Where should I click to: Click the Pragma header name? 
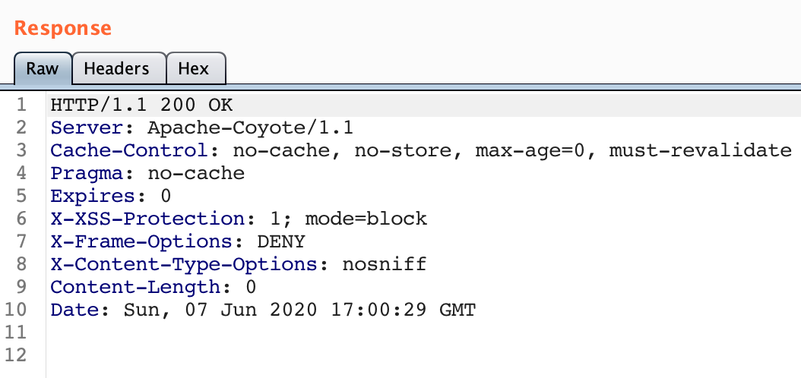pyautogui.click(x=87, y=174)
